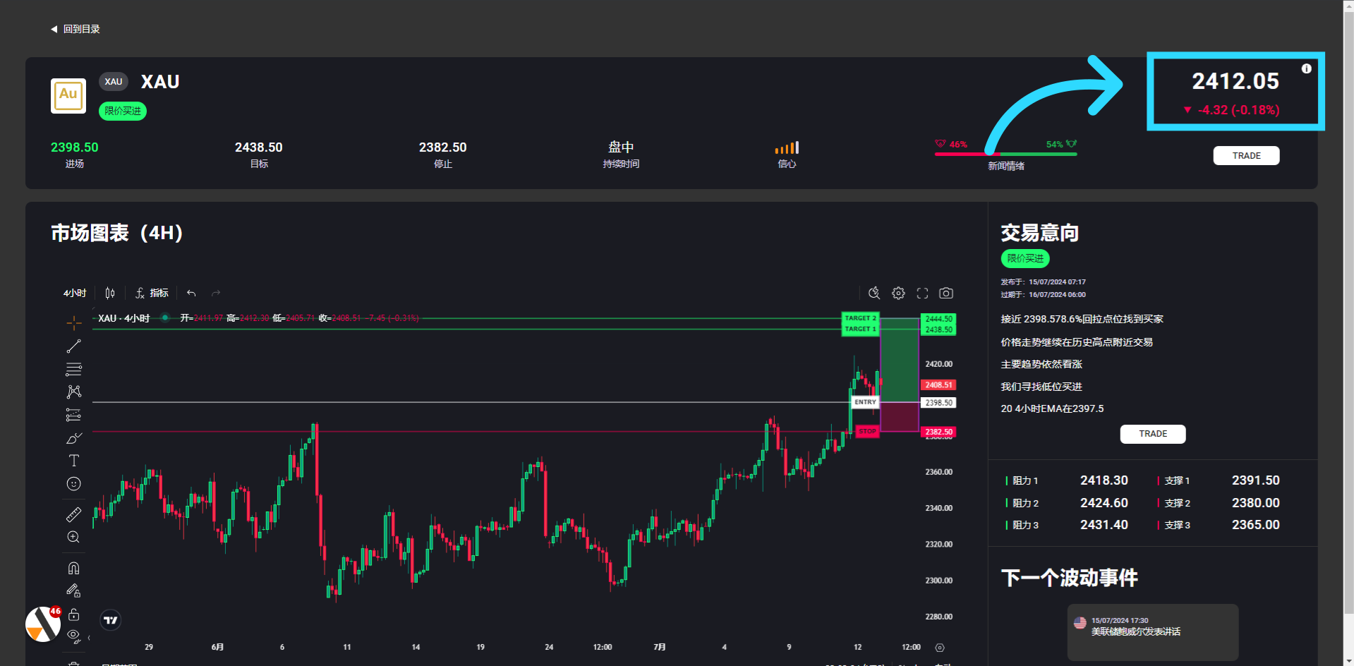Hide all drawings with eye icon
The image size is (1354, 666).
[x=73, y=636]
